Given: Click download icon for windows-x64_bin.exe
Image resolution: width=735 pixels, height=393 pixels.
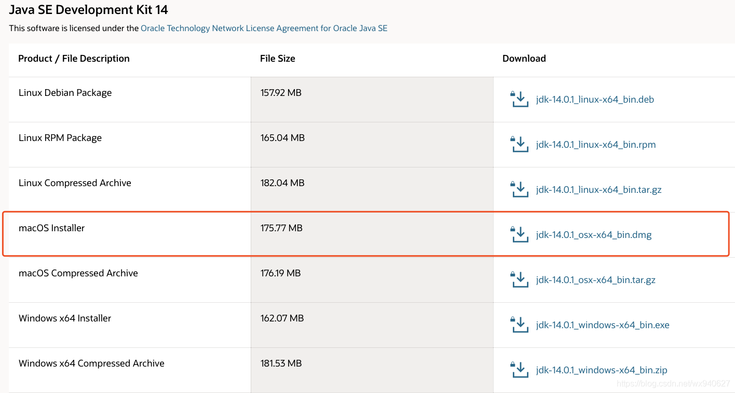Looking at the screenshot, I should [520, 325].
